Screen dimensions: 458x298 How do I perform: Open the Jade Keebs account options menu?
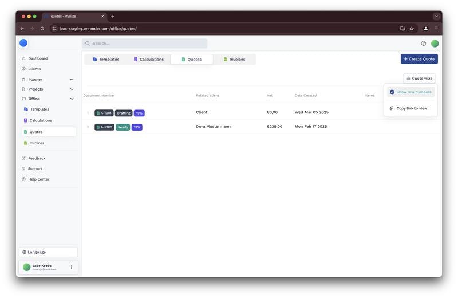pos(72,267)
